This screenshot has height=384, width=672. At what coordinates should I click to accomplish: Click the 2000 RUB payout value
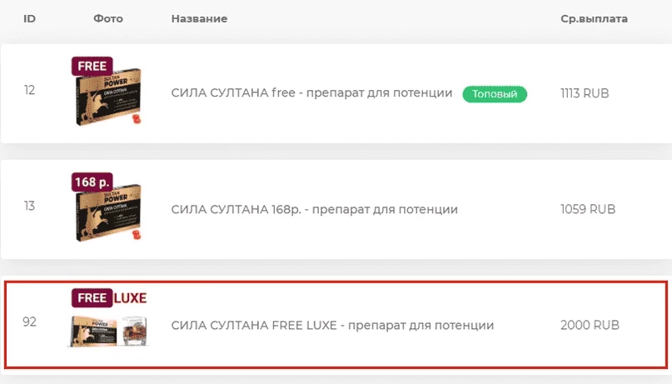tap(590, 326)
